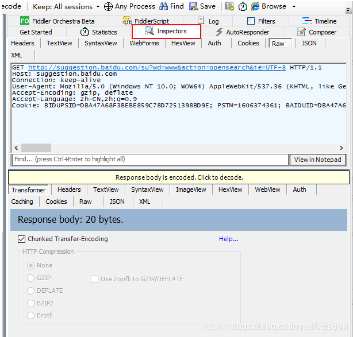Image resolution: width=353 pixels, height=337 pixels.
Task: Open the Log tab
Action: (x=208, y=21)
